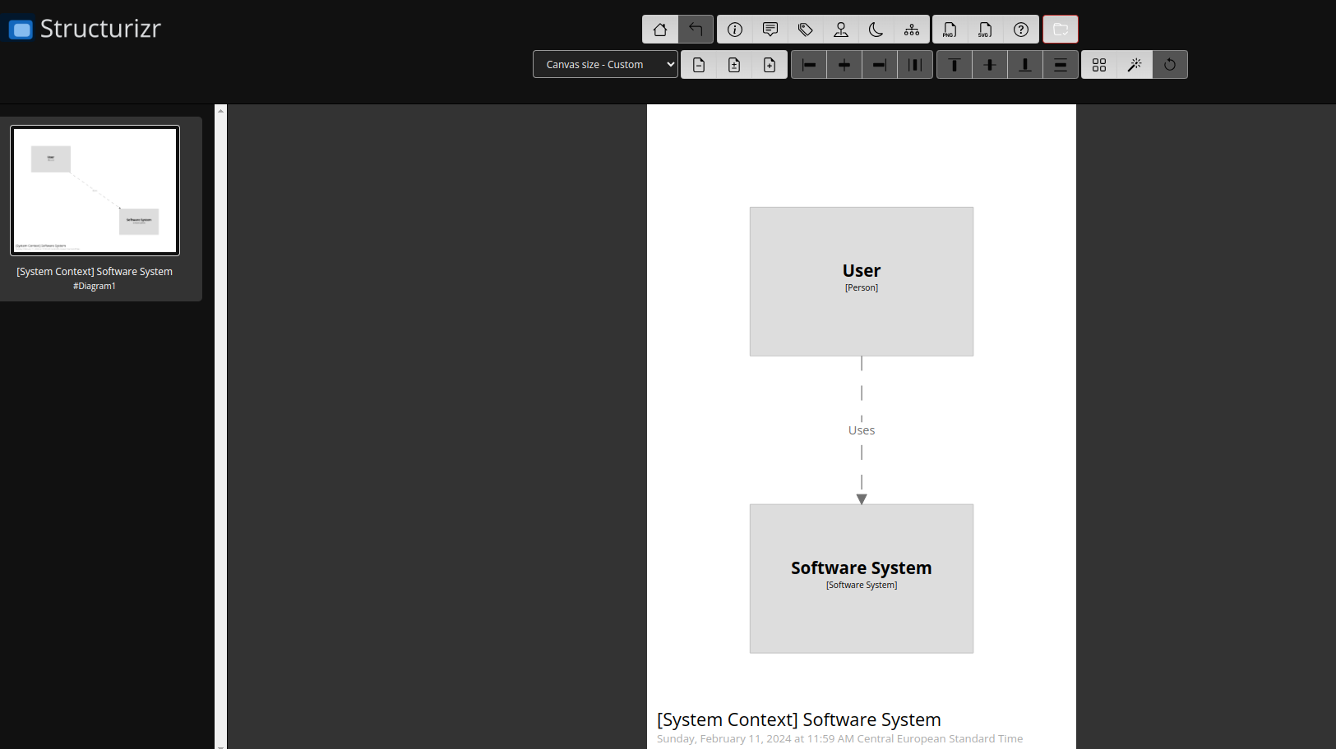The width and height of the screenshot is (1336, 749).
Task: Select Custom from the canvas size selector
Action: (605, 64)
